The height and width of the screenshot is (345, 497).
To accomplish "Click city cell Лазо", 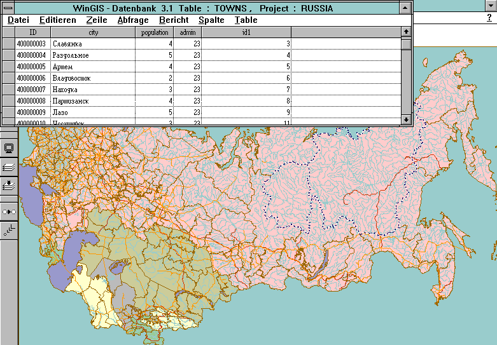I will [93, 112].
